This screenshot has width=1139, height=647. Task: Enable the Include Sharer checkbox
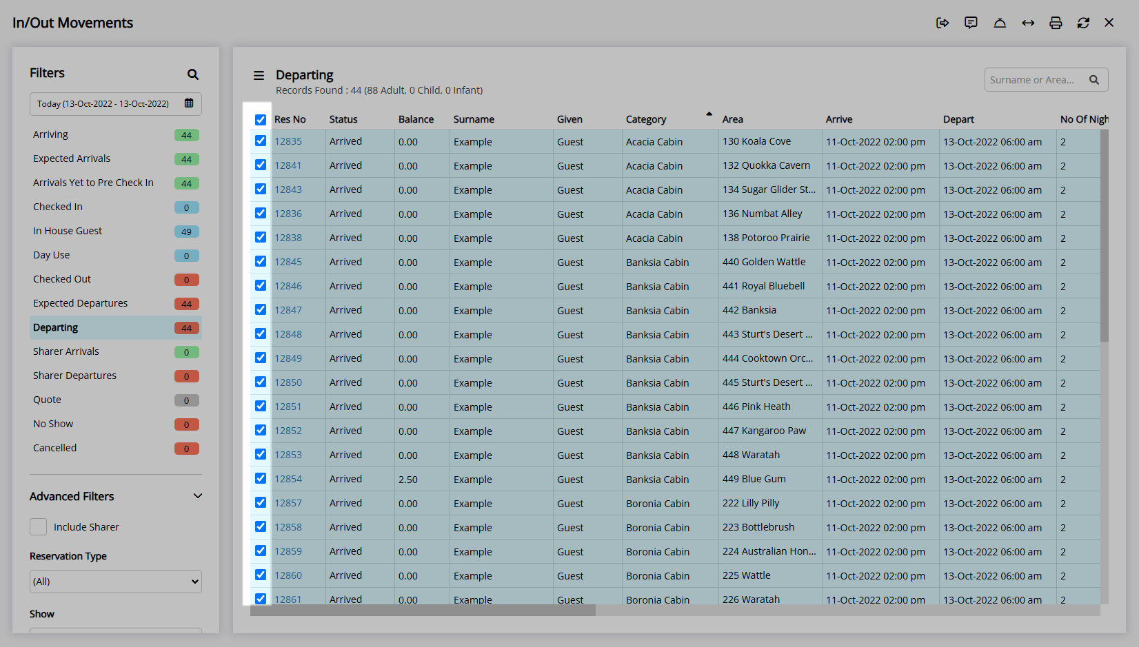coord(39,527)
